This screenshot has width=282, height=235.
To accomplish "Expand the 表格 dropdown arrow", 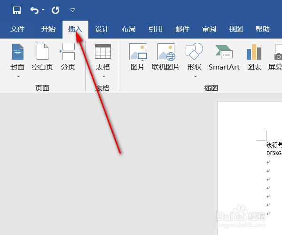I will 104,77.
